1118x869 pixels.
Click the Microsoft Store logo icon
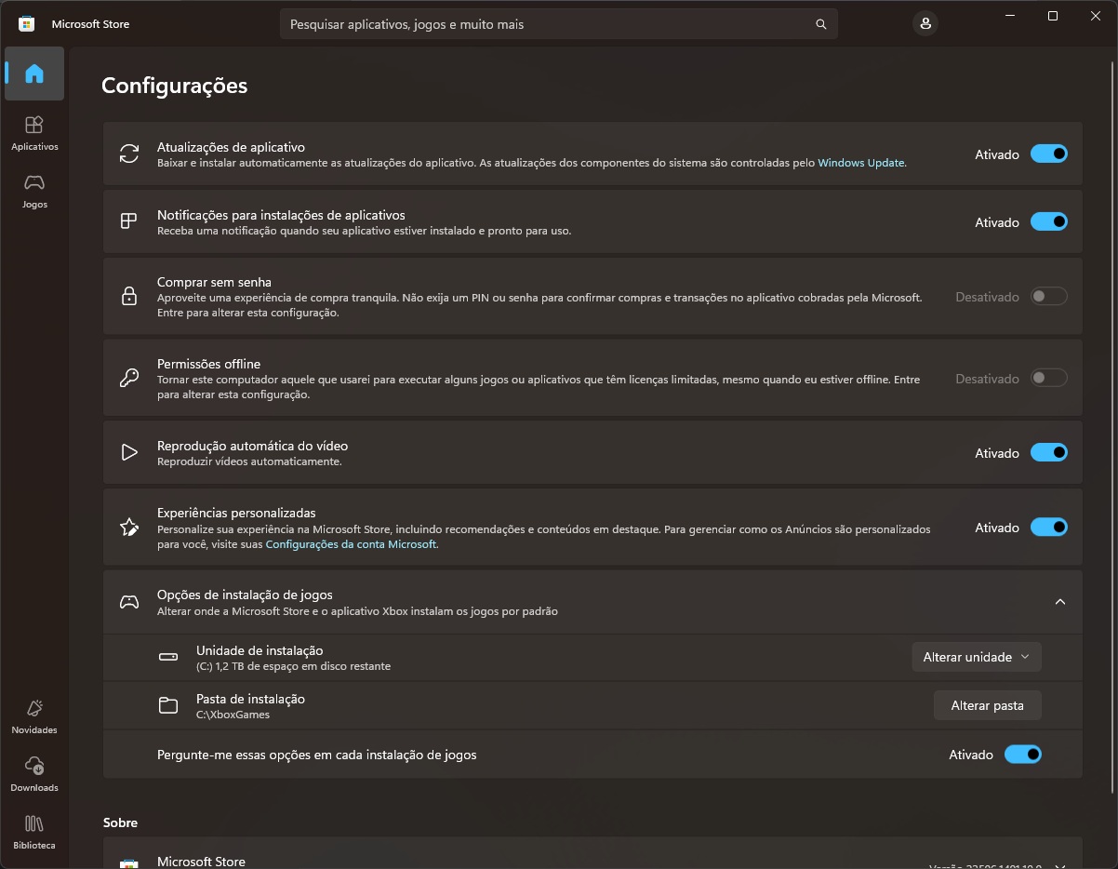click(x=27, y=24)
